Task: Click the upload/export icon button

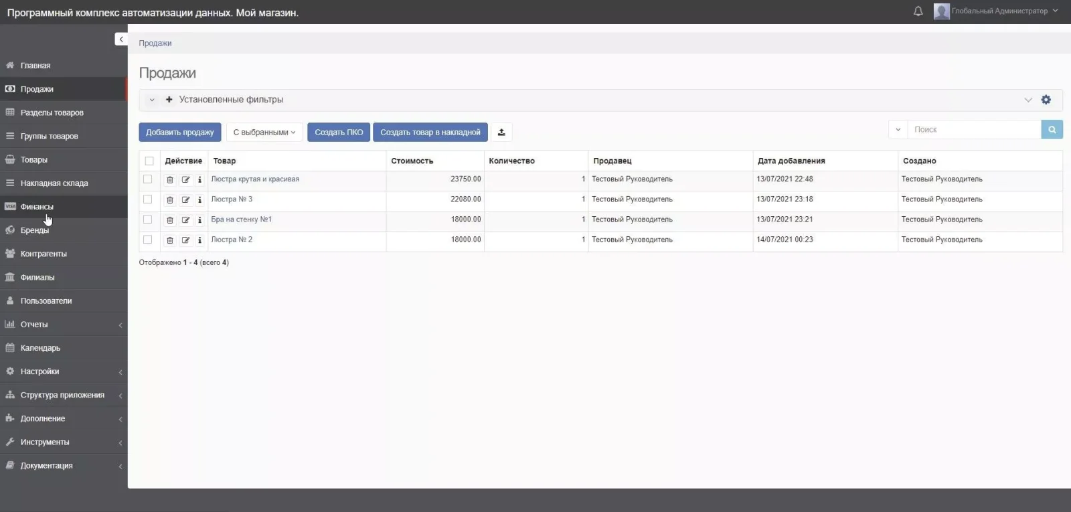Action: (x=501, y=133)
